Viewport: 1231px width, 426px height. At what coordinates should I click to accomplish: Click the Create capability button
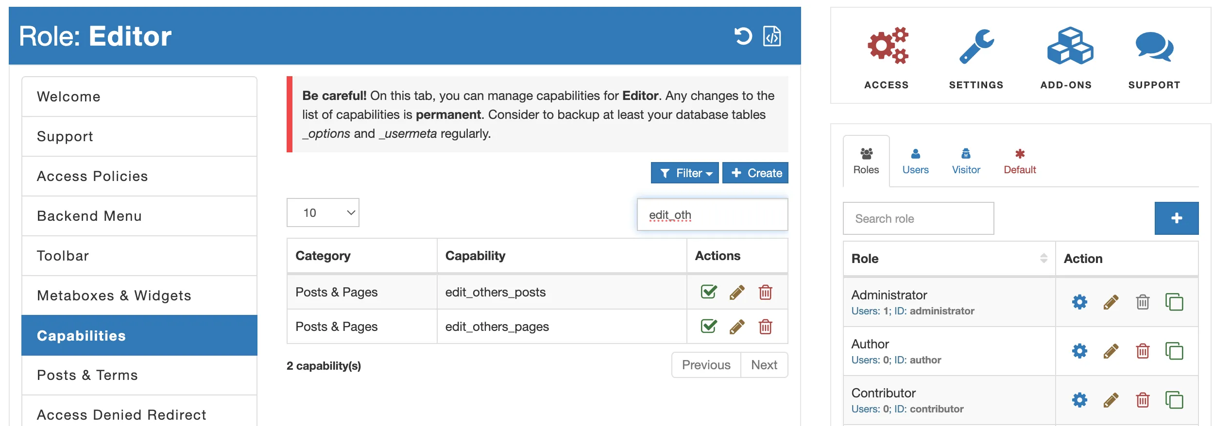click(x=755, y=173)
